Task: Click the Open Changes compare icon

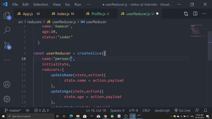Action: point(186,14)
